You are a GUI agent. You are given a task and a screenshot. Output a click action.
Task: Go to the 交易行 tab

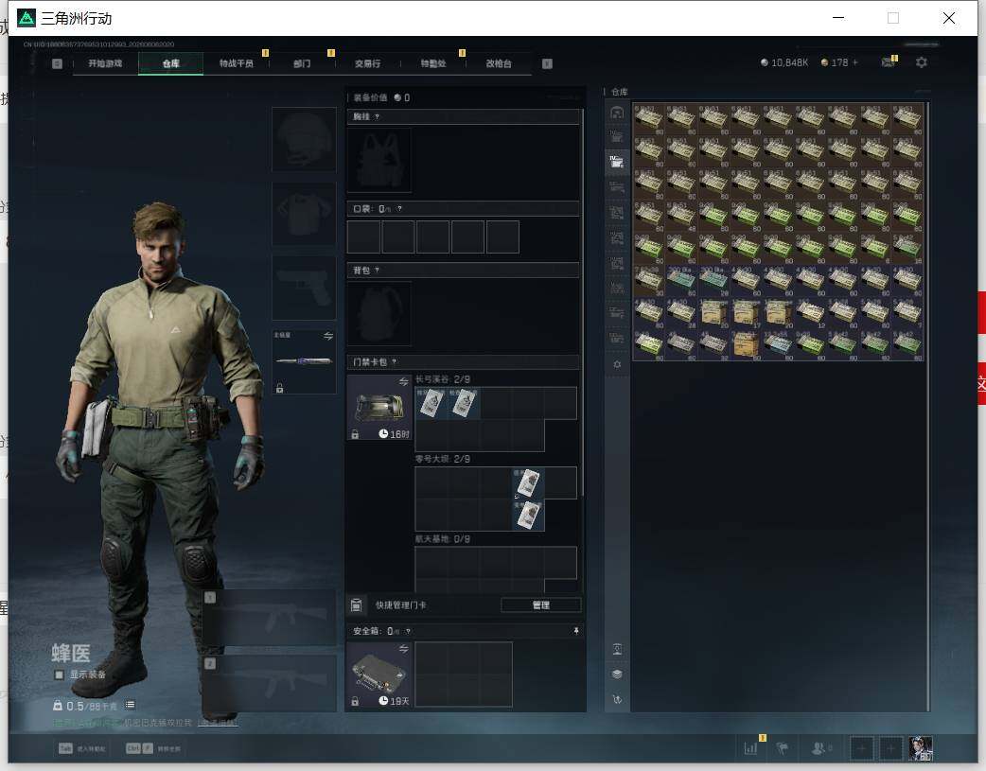click(x=367, y=63)
